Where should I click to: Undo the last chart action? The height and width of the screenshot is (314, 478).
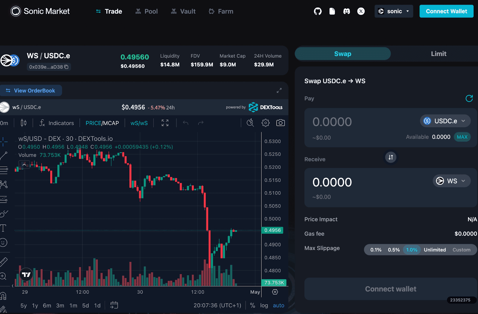[186, 123]
